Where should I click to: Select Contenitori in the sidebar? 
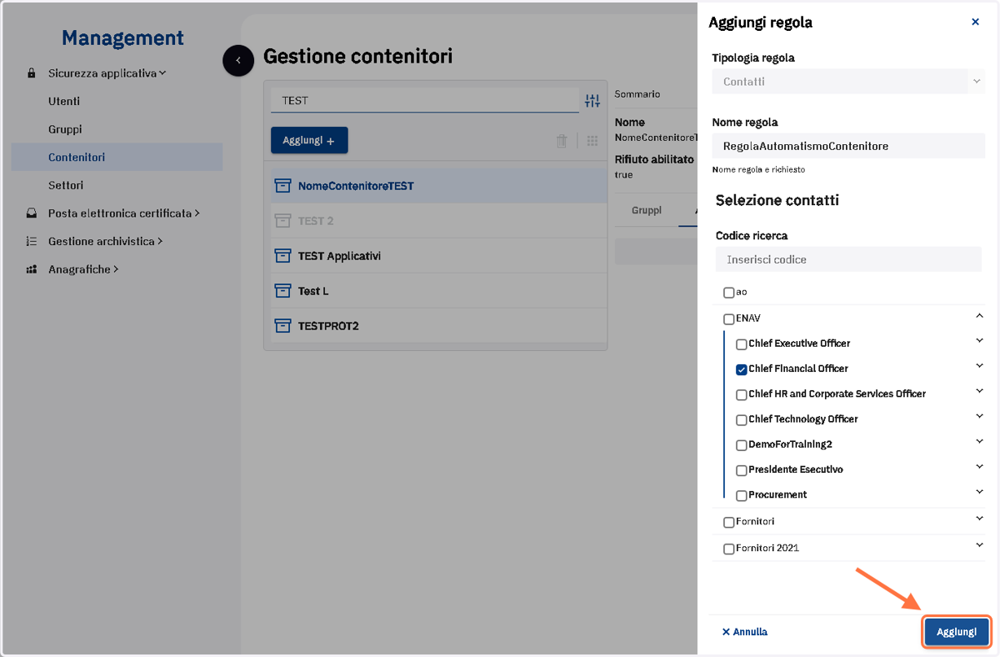coord(117,157)
